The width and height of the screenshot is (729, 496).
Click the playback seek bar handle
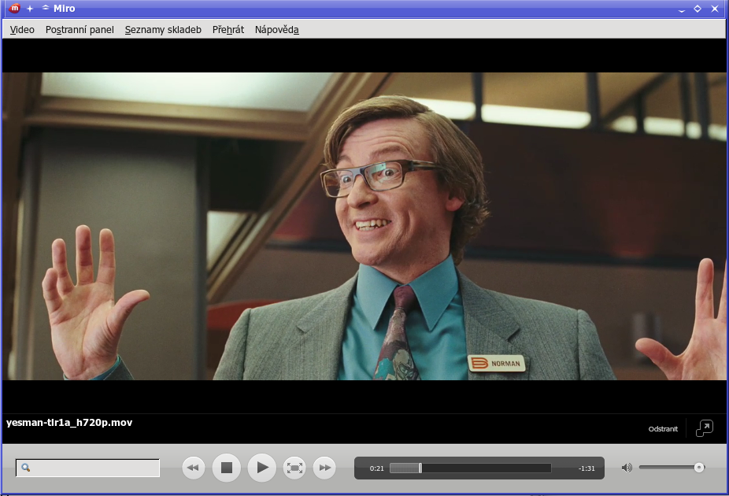[x=420, y=468]
